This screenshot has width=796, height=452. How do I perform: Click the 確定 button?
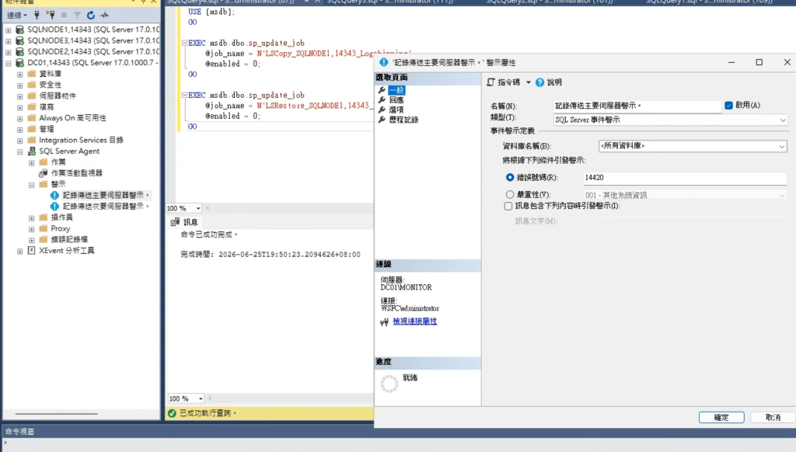[721, 418]
